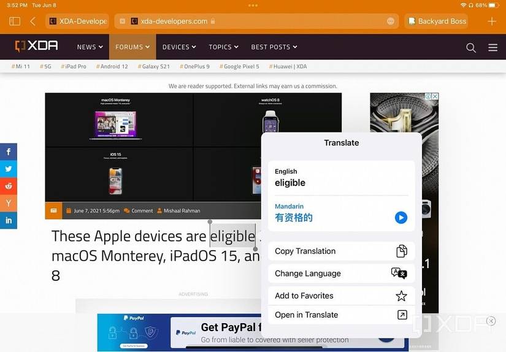The height and width of the screenshot is (352, 506).
Task: Open the #Huawei | XDA tag link
Action: [288, 66]
